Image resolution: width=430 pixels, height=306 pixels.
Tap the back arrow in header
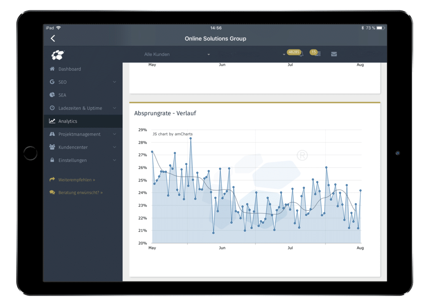click(x=53, y=39)
